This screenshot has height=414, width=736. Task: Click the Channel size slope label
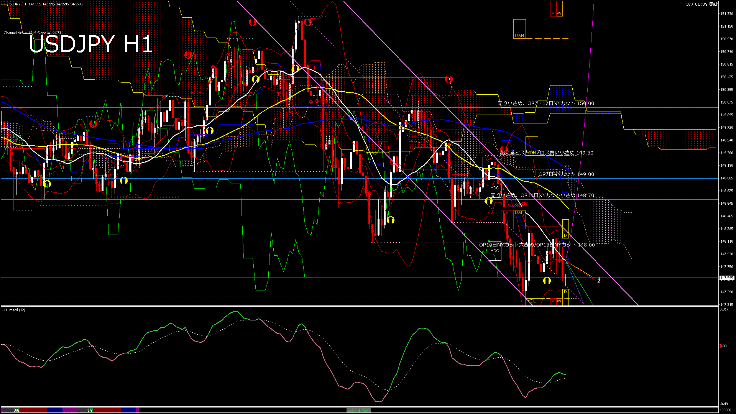pyautogui.click(x=33, y=33)
